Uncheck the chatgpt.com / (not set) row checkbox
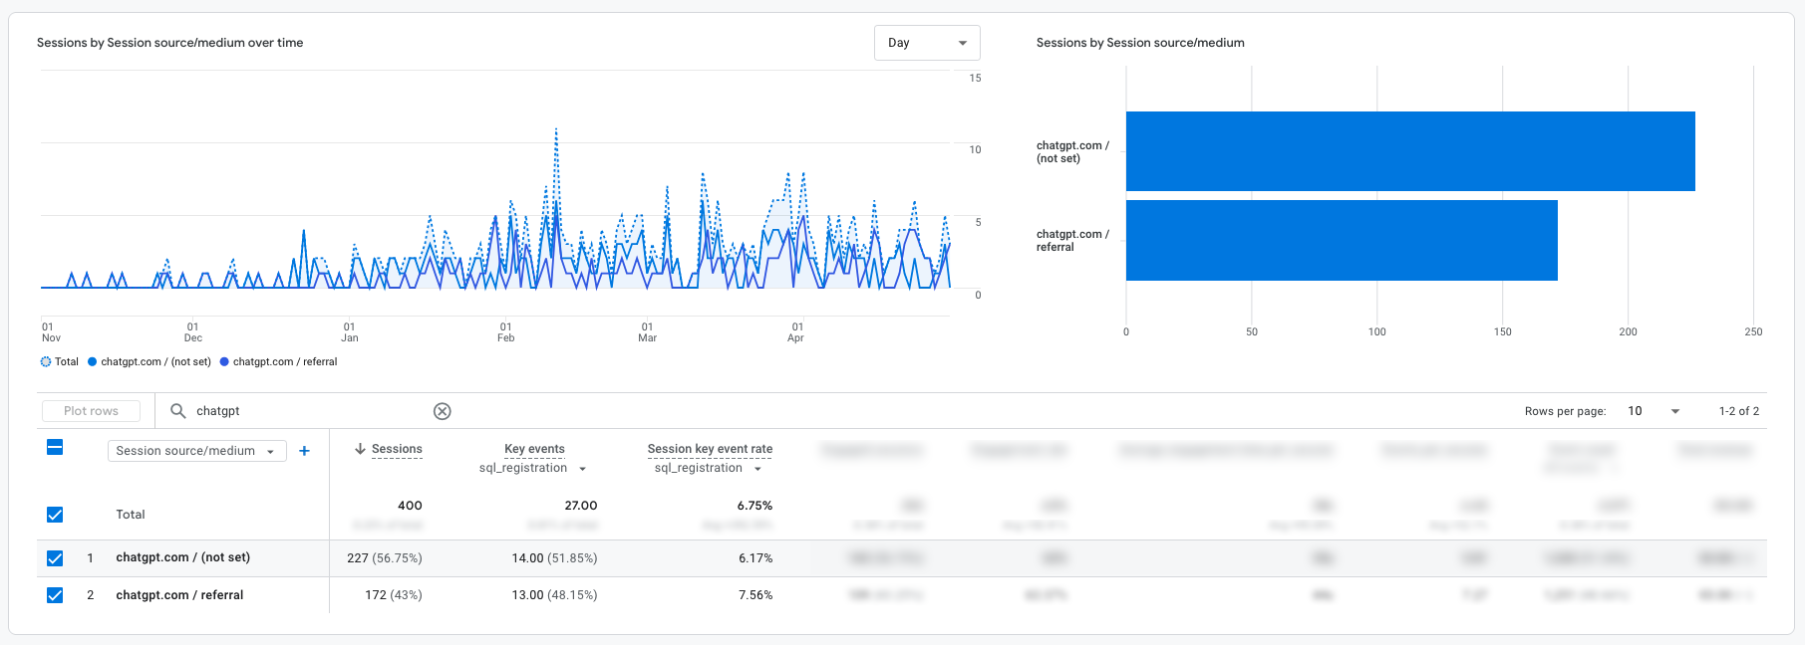The width and height of the screenshot is (1805, 645). coord(55,558)
